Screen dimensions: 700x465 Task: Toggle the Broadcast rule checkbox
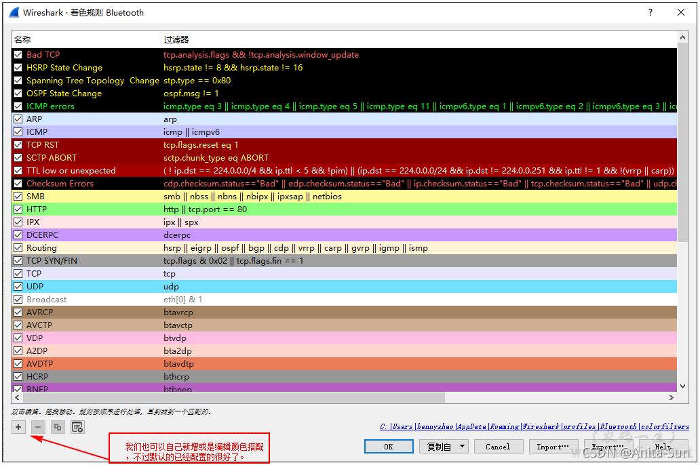click(x=18, y=300)
